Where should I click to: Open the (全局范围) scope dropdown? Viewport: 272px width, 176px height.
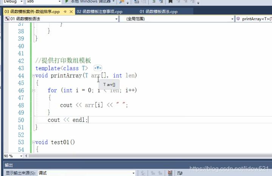click(177, 19)
